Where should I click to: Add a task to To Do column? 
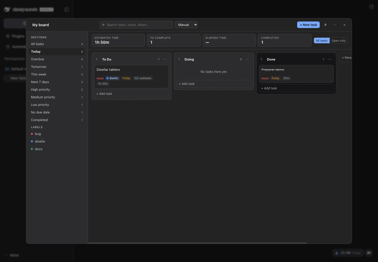[x=132, y=94]
